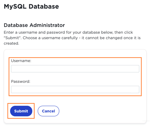Place cursor in the database username box
Screen dimensions: 150x128
[x=75, y=69]
